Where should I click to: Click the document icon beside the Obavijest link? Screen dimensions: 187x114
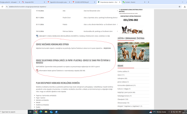click(37, 36)
